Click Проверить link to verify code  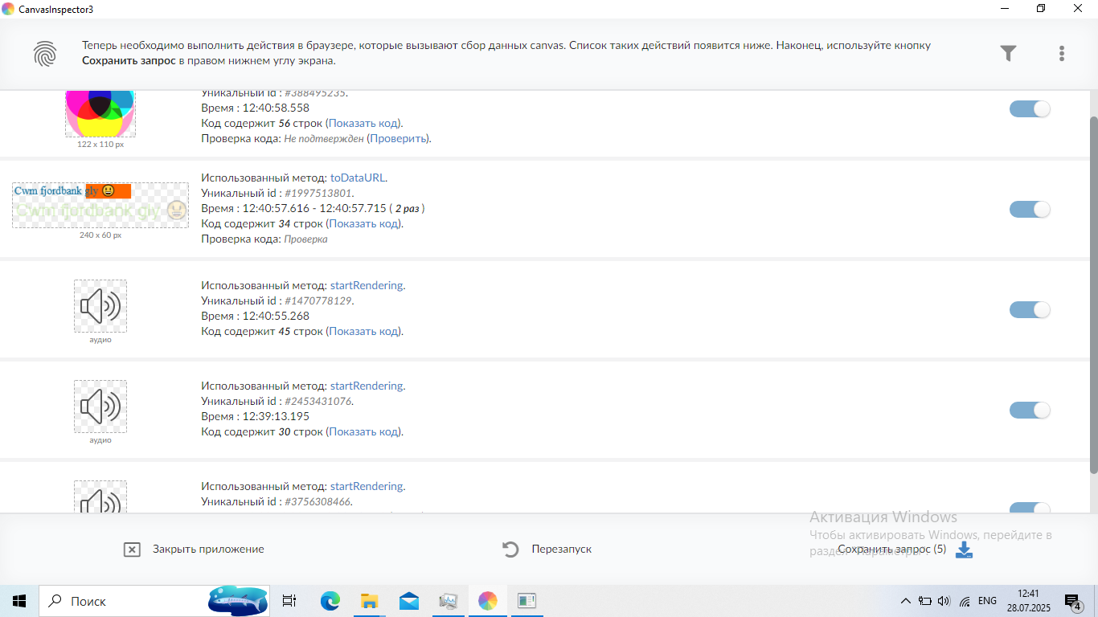(x=398, y=138)
